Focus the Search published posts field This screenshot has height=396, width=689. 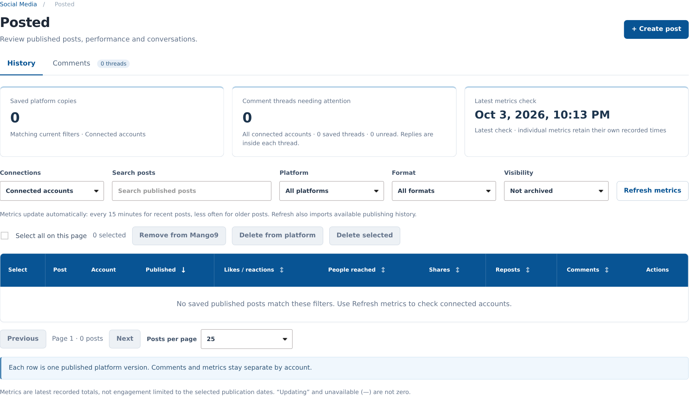[192, 191]
